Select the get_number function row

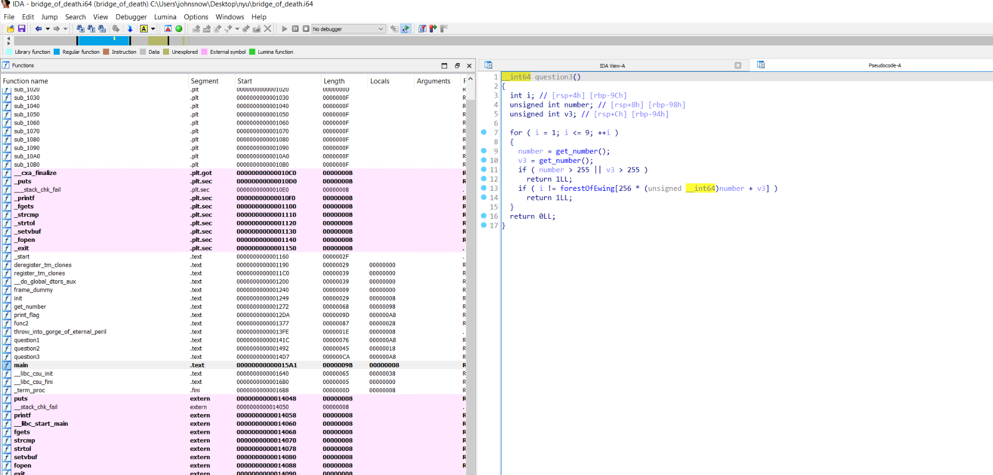pos(234,307)
